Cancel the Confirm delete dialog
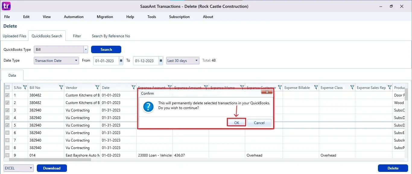 pos(259,123)
